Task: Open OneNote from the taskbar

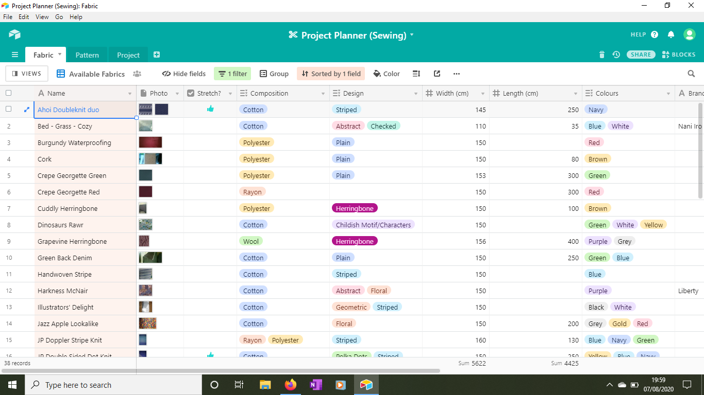Action: tap(316, 385)
